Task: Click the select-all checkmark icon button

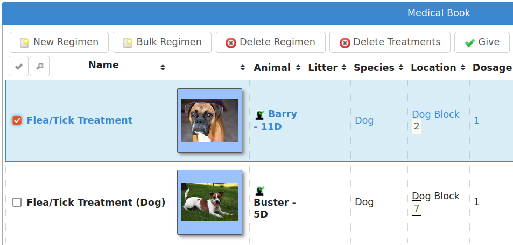Action: [19, 66]
